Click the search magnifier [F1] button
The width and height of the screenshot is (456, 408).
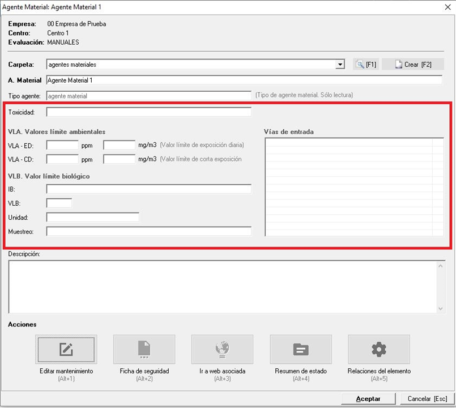point(365,65)
